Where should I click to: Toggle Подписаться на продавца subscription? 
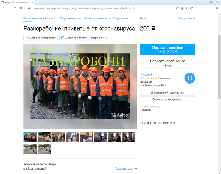tap(168, 99)
